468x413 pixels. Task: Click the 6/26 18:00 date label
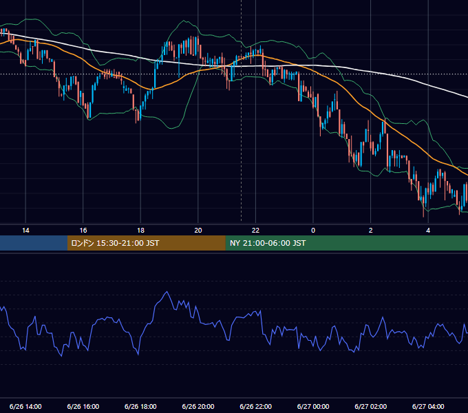[140, 406]
